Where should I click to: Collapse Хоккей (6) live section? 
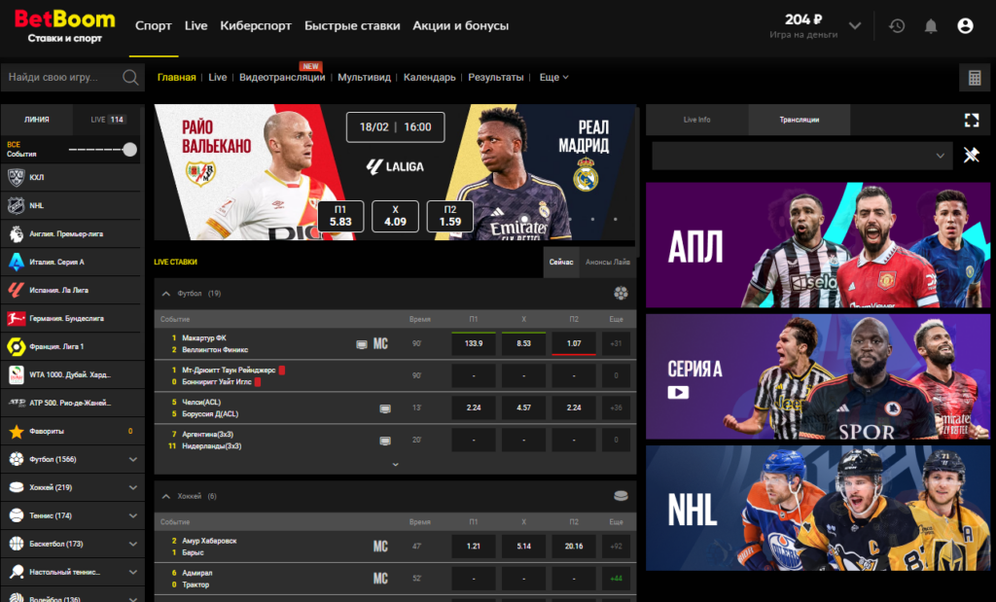click(165, 497)
